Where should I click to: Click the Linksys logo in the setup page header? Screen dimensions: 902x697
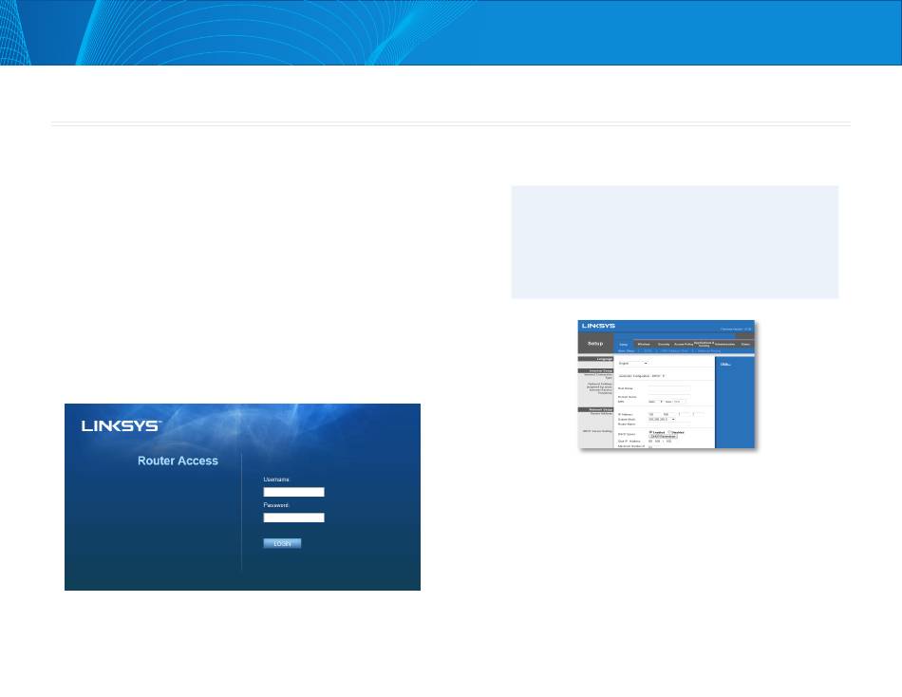[598, 326]
